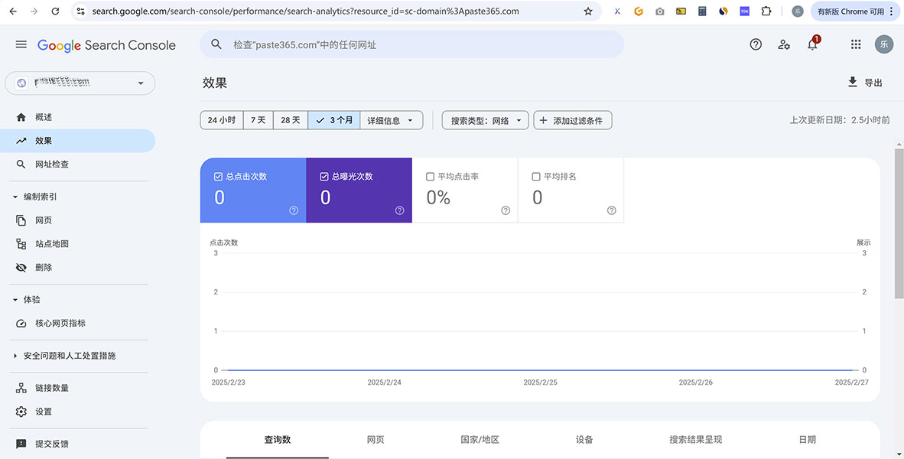This screenshot has height=459, width=904.
Task: Open Search Console help question mark
Action: [756, 44]
